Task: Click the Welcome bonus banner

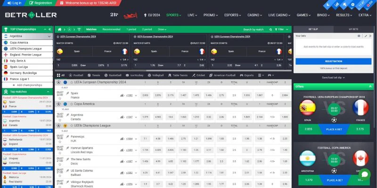Action: tap(89, 3)
